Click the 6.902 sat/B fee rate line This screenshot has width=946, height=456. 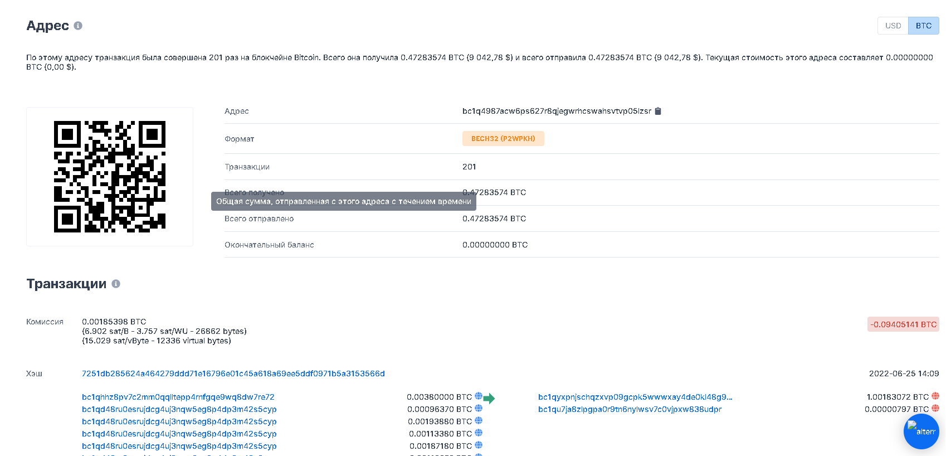point(164,331)
